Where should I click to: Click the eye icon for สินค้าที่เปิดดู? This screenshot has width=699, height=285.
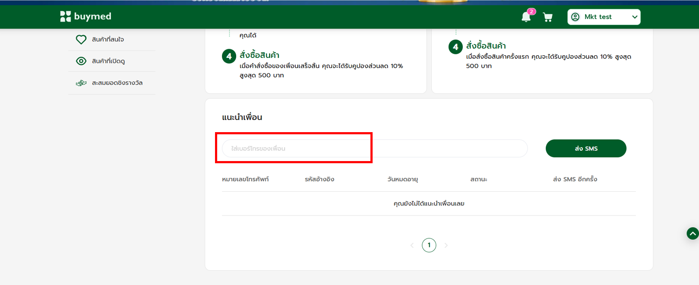coord(81,61)
